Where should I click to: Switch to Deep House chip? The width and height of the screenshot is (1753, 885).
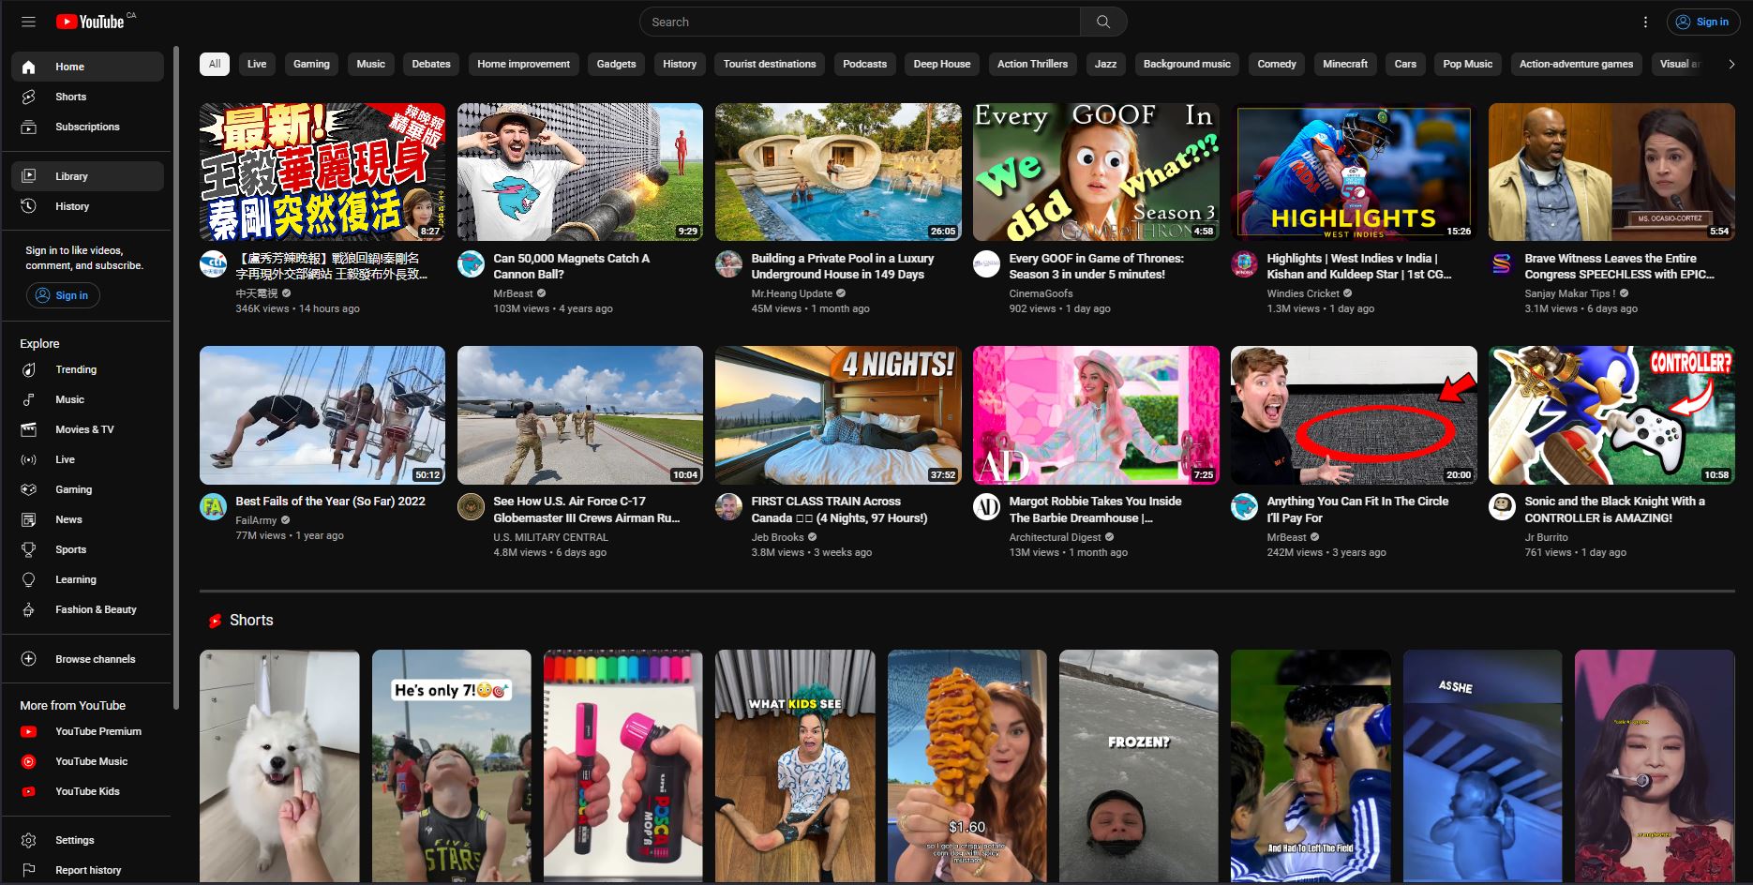click(x=942, y=64)
